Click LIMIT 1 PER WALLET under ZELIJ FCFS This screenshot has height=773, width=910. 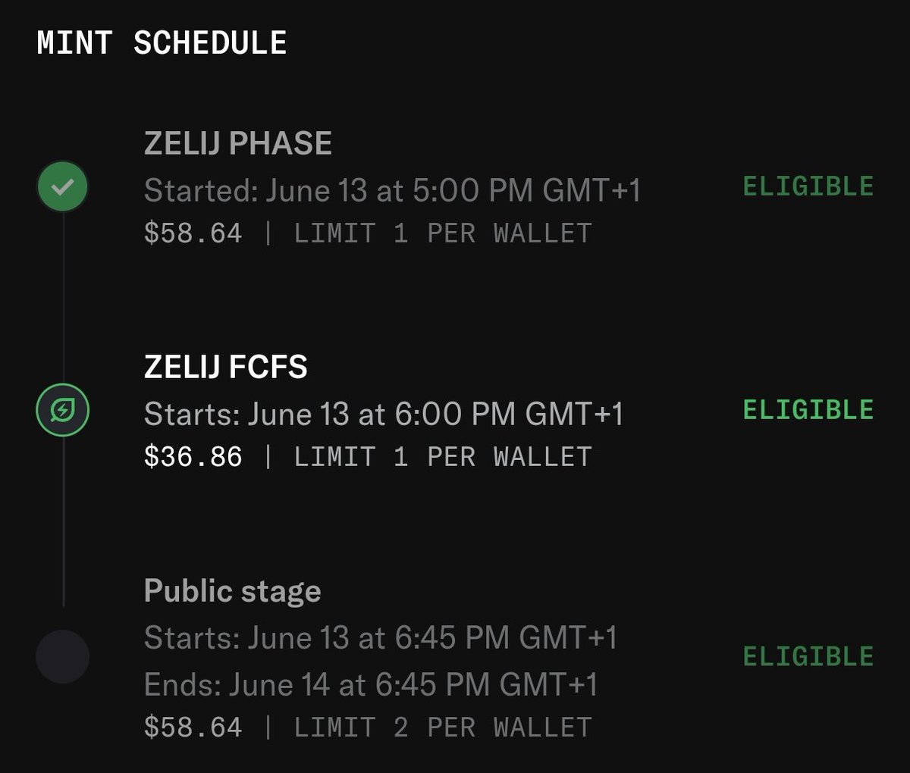click(443, 457)
